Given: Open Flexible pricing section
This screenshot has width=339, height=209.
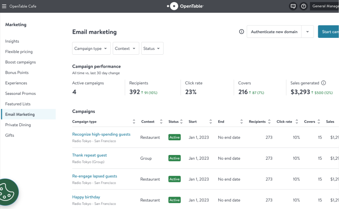Looking at the screenshot, I should (19, 52).
